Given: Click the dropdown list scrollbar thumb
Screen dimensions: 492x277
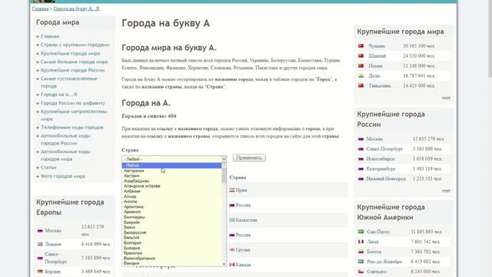Looking at the screenshot, I should pyautogui.click(x=224, y=175).
